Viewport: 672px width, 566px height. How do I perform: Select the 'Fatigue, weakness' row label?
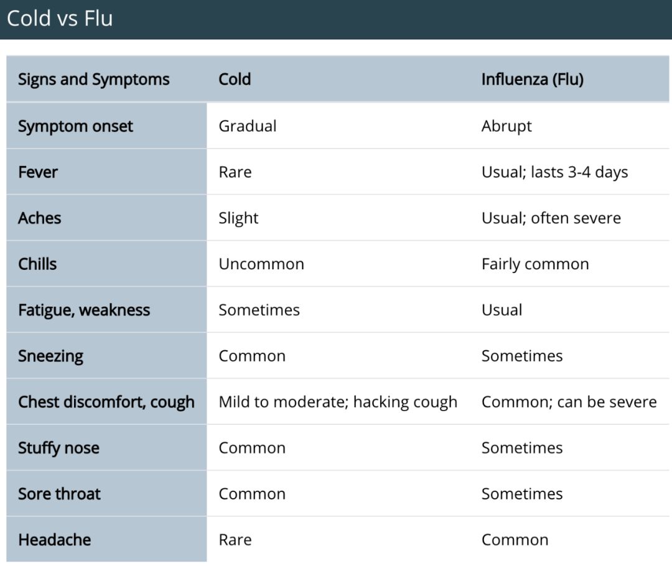tap(84, 310)
